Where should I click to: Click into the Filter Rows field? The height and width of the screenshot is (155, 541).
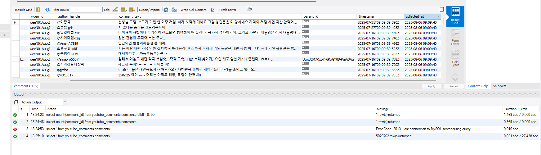pos(86,10)
